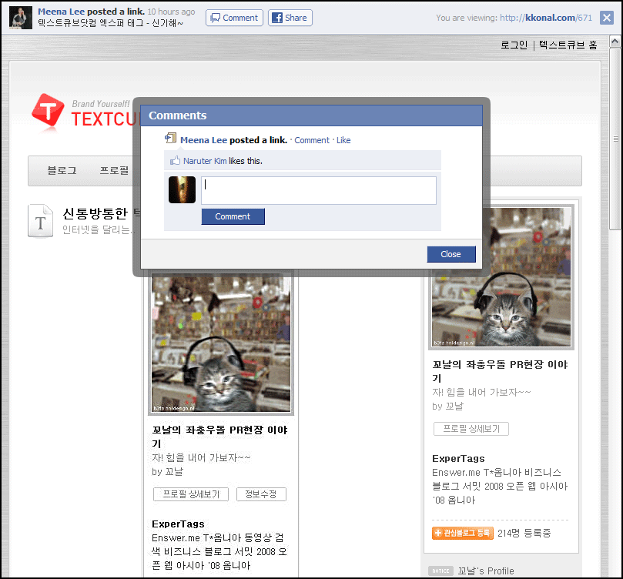Click the scrollbar up arrow
The width and height of the screenshot is (623, 579).
point(615,42)
